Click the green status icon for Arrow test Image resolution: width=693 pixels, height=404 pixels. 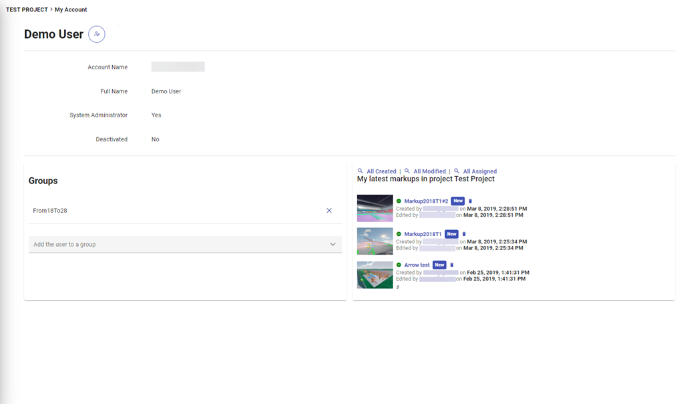tap(399, 265)
